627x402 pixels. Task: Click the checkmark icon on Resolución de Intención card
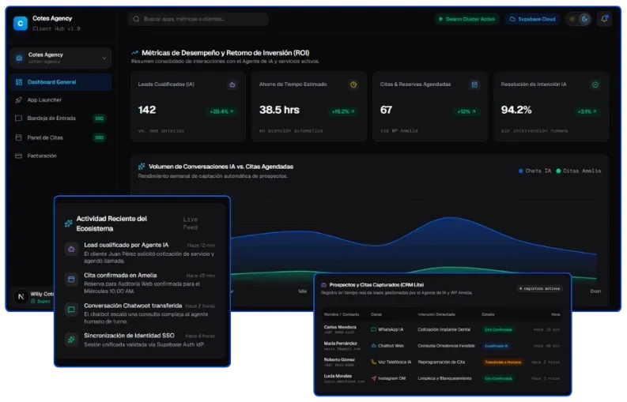pos(595,85)
